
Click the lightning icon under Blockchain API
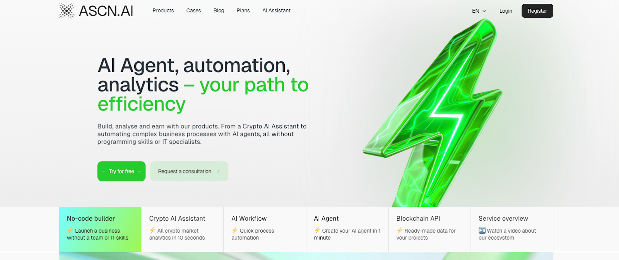400,231
